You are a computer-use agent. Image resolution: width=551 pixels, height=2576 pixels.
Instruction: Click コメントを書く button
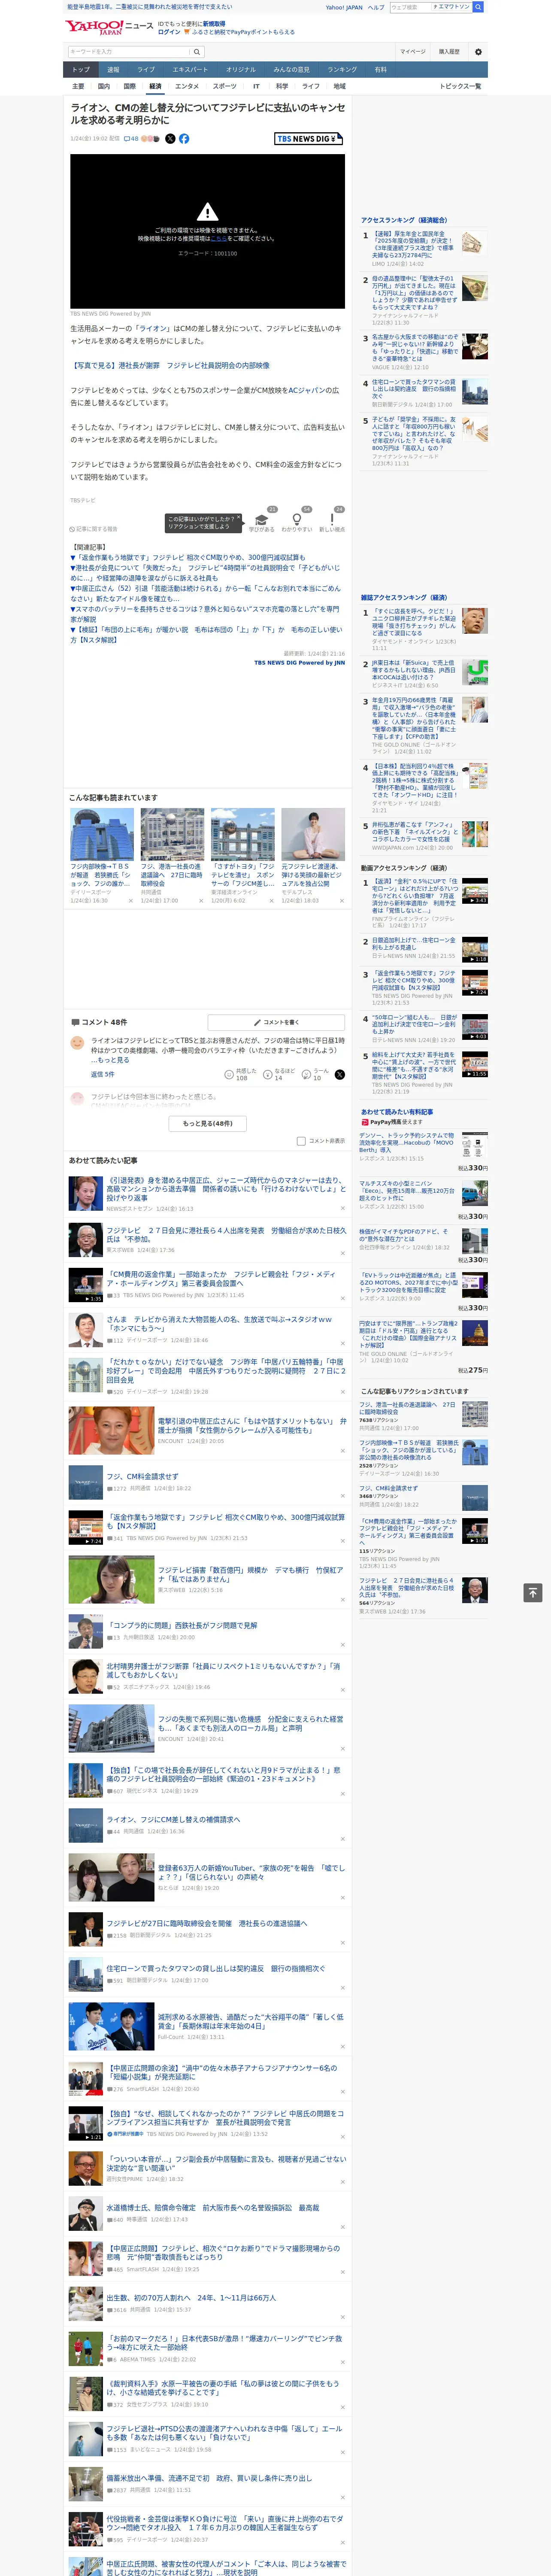(x=277, y=1022)
